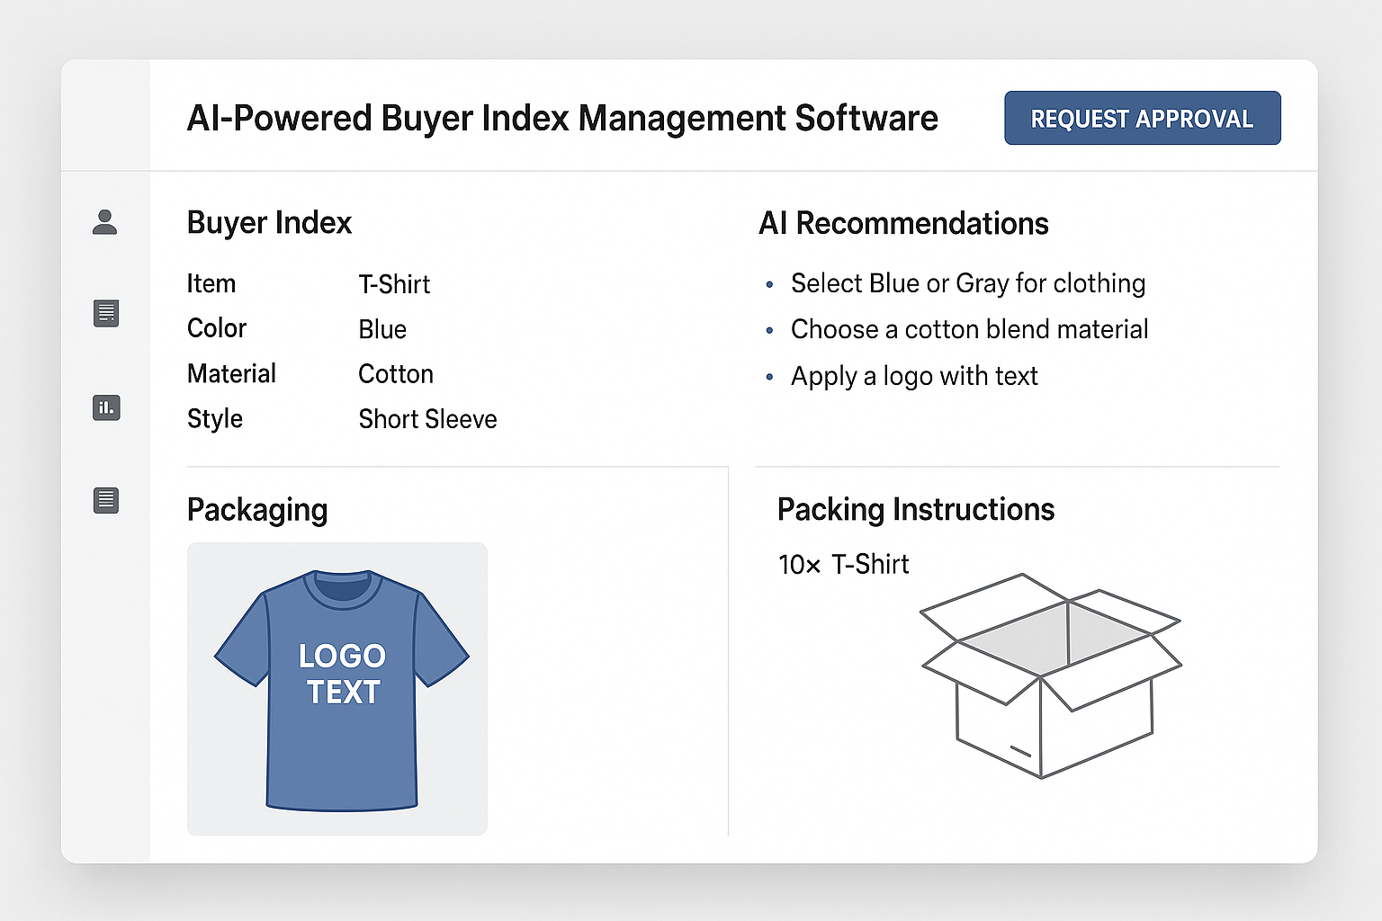Click the '10x T-Shirt' quantity label
The height and width of the screenshot is (921, 1382).
click(x=843, y=565)
